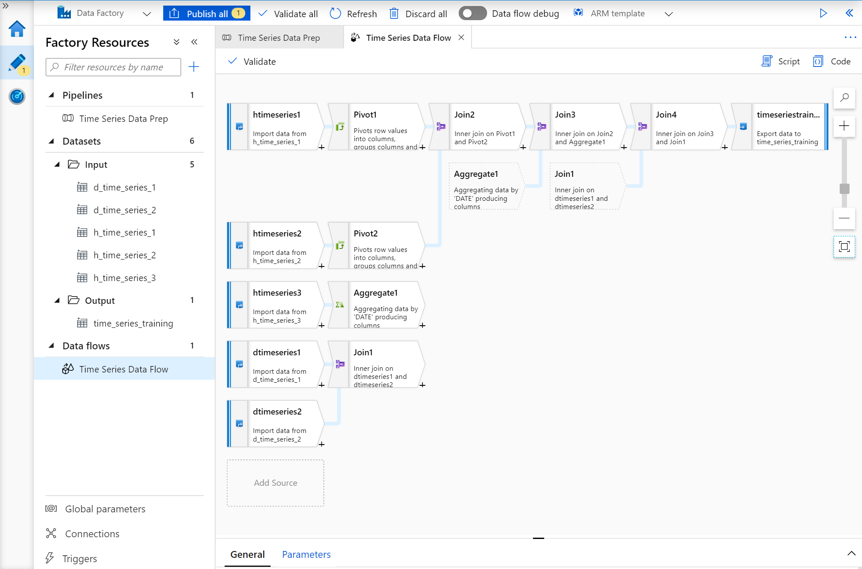
Task: Select the Script view option
Action: (x=781, y=61)
